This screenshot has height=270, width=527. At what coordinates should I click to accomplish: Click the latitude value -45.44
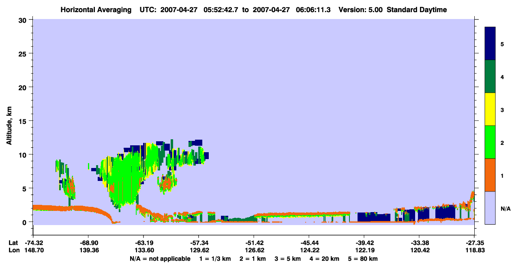[x=309, y=243]
